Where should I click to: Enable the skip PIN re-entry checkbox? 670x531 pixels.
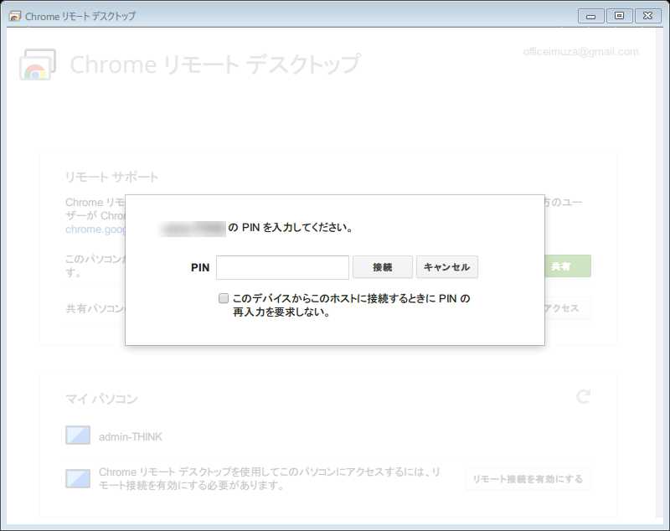[x=224, y=298]
